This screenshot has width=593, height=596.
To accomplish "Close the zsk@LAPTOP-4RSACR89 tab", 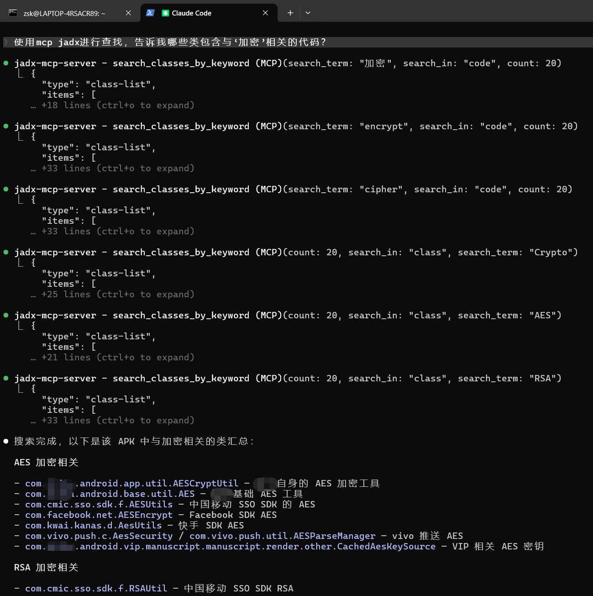I will (x=128, y=13).
